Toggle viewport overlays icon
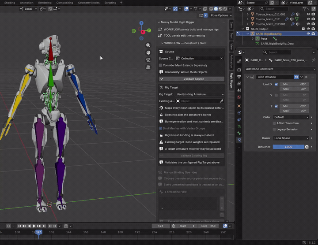This screenshot has width=318, height=245. (186, 9)
